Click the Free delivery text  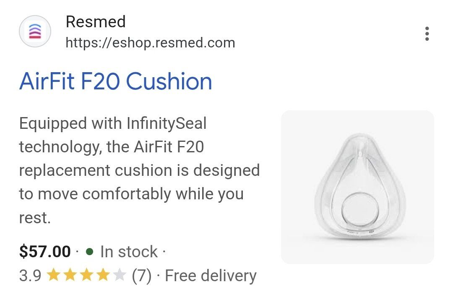[211, 276]
